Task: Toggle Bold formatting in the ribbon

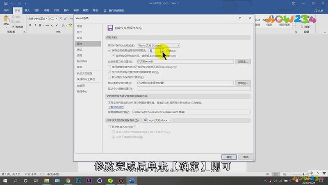Action: (30, 25)
